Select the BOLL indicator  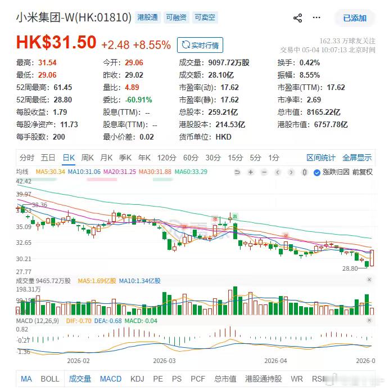50,379
